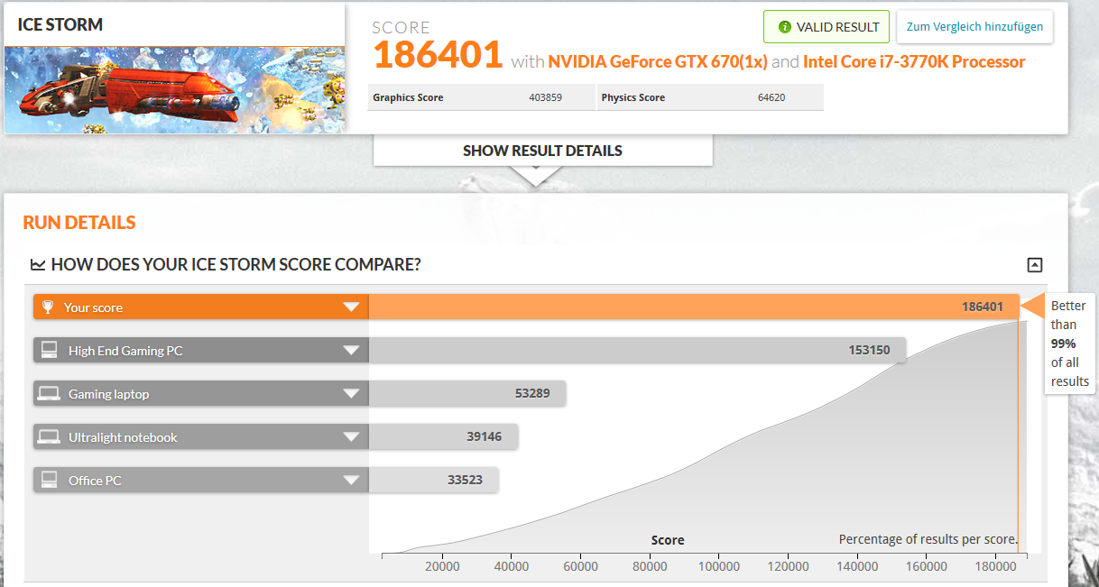Click the Physics Score value 64620
This screenshot has height=587, width=1099.
(771, 97)
